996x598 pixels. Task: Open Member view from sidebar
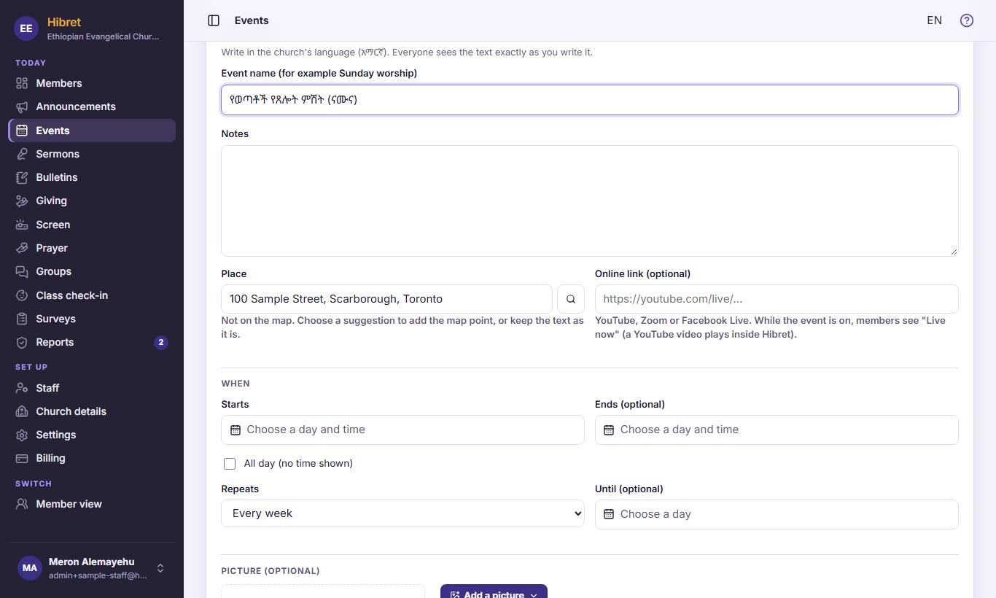(92, 504)
